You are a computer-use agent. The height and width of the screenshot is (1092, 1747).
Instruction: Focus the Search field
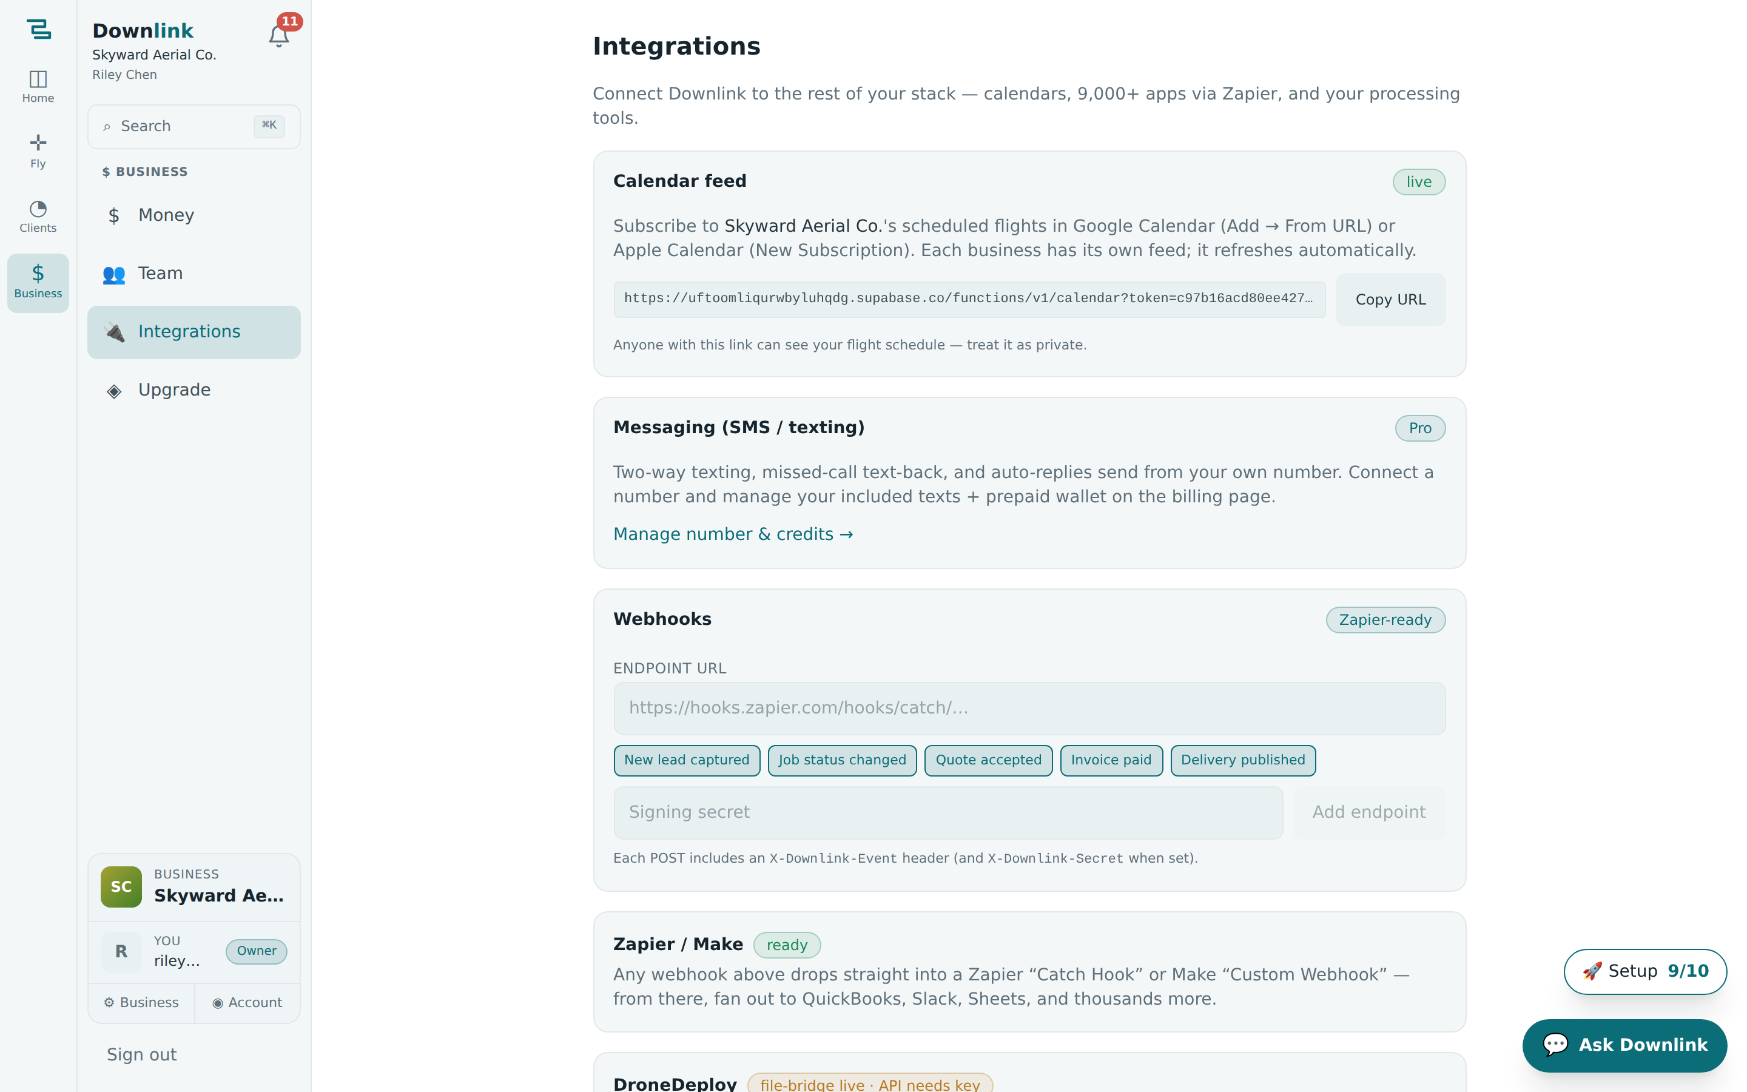(x=194, y=127)
